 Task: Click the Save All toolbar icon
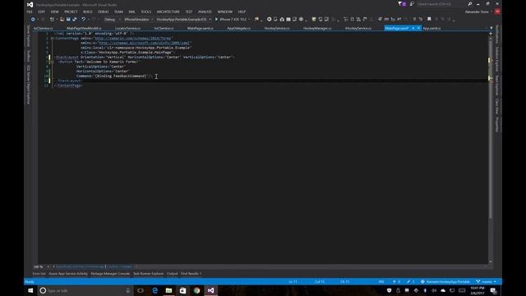[x=75, y=20]
